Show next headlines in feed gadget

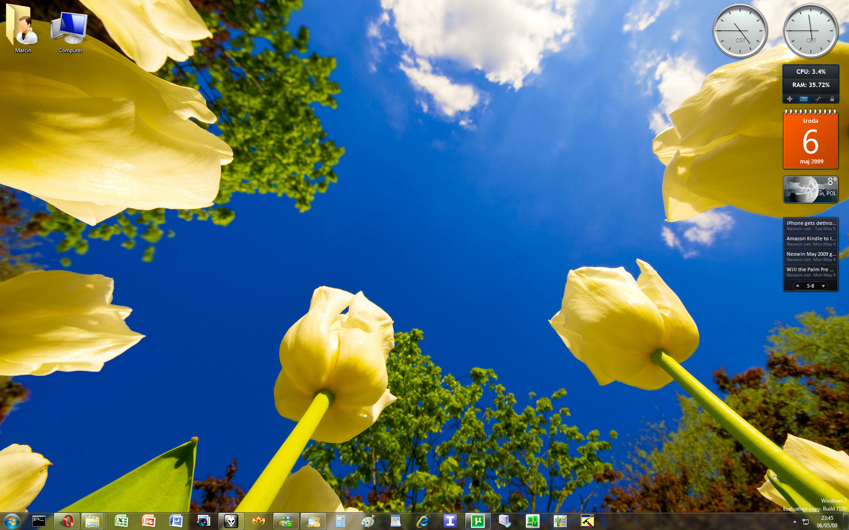[x=823, y=286]
